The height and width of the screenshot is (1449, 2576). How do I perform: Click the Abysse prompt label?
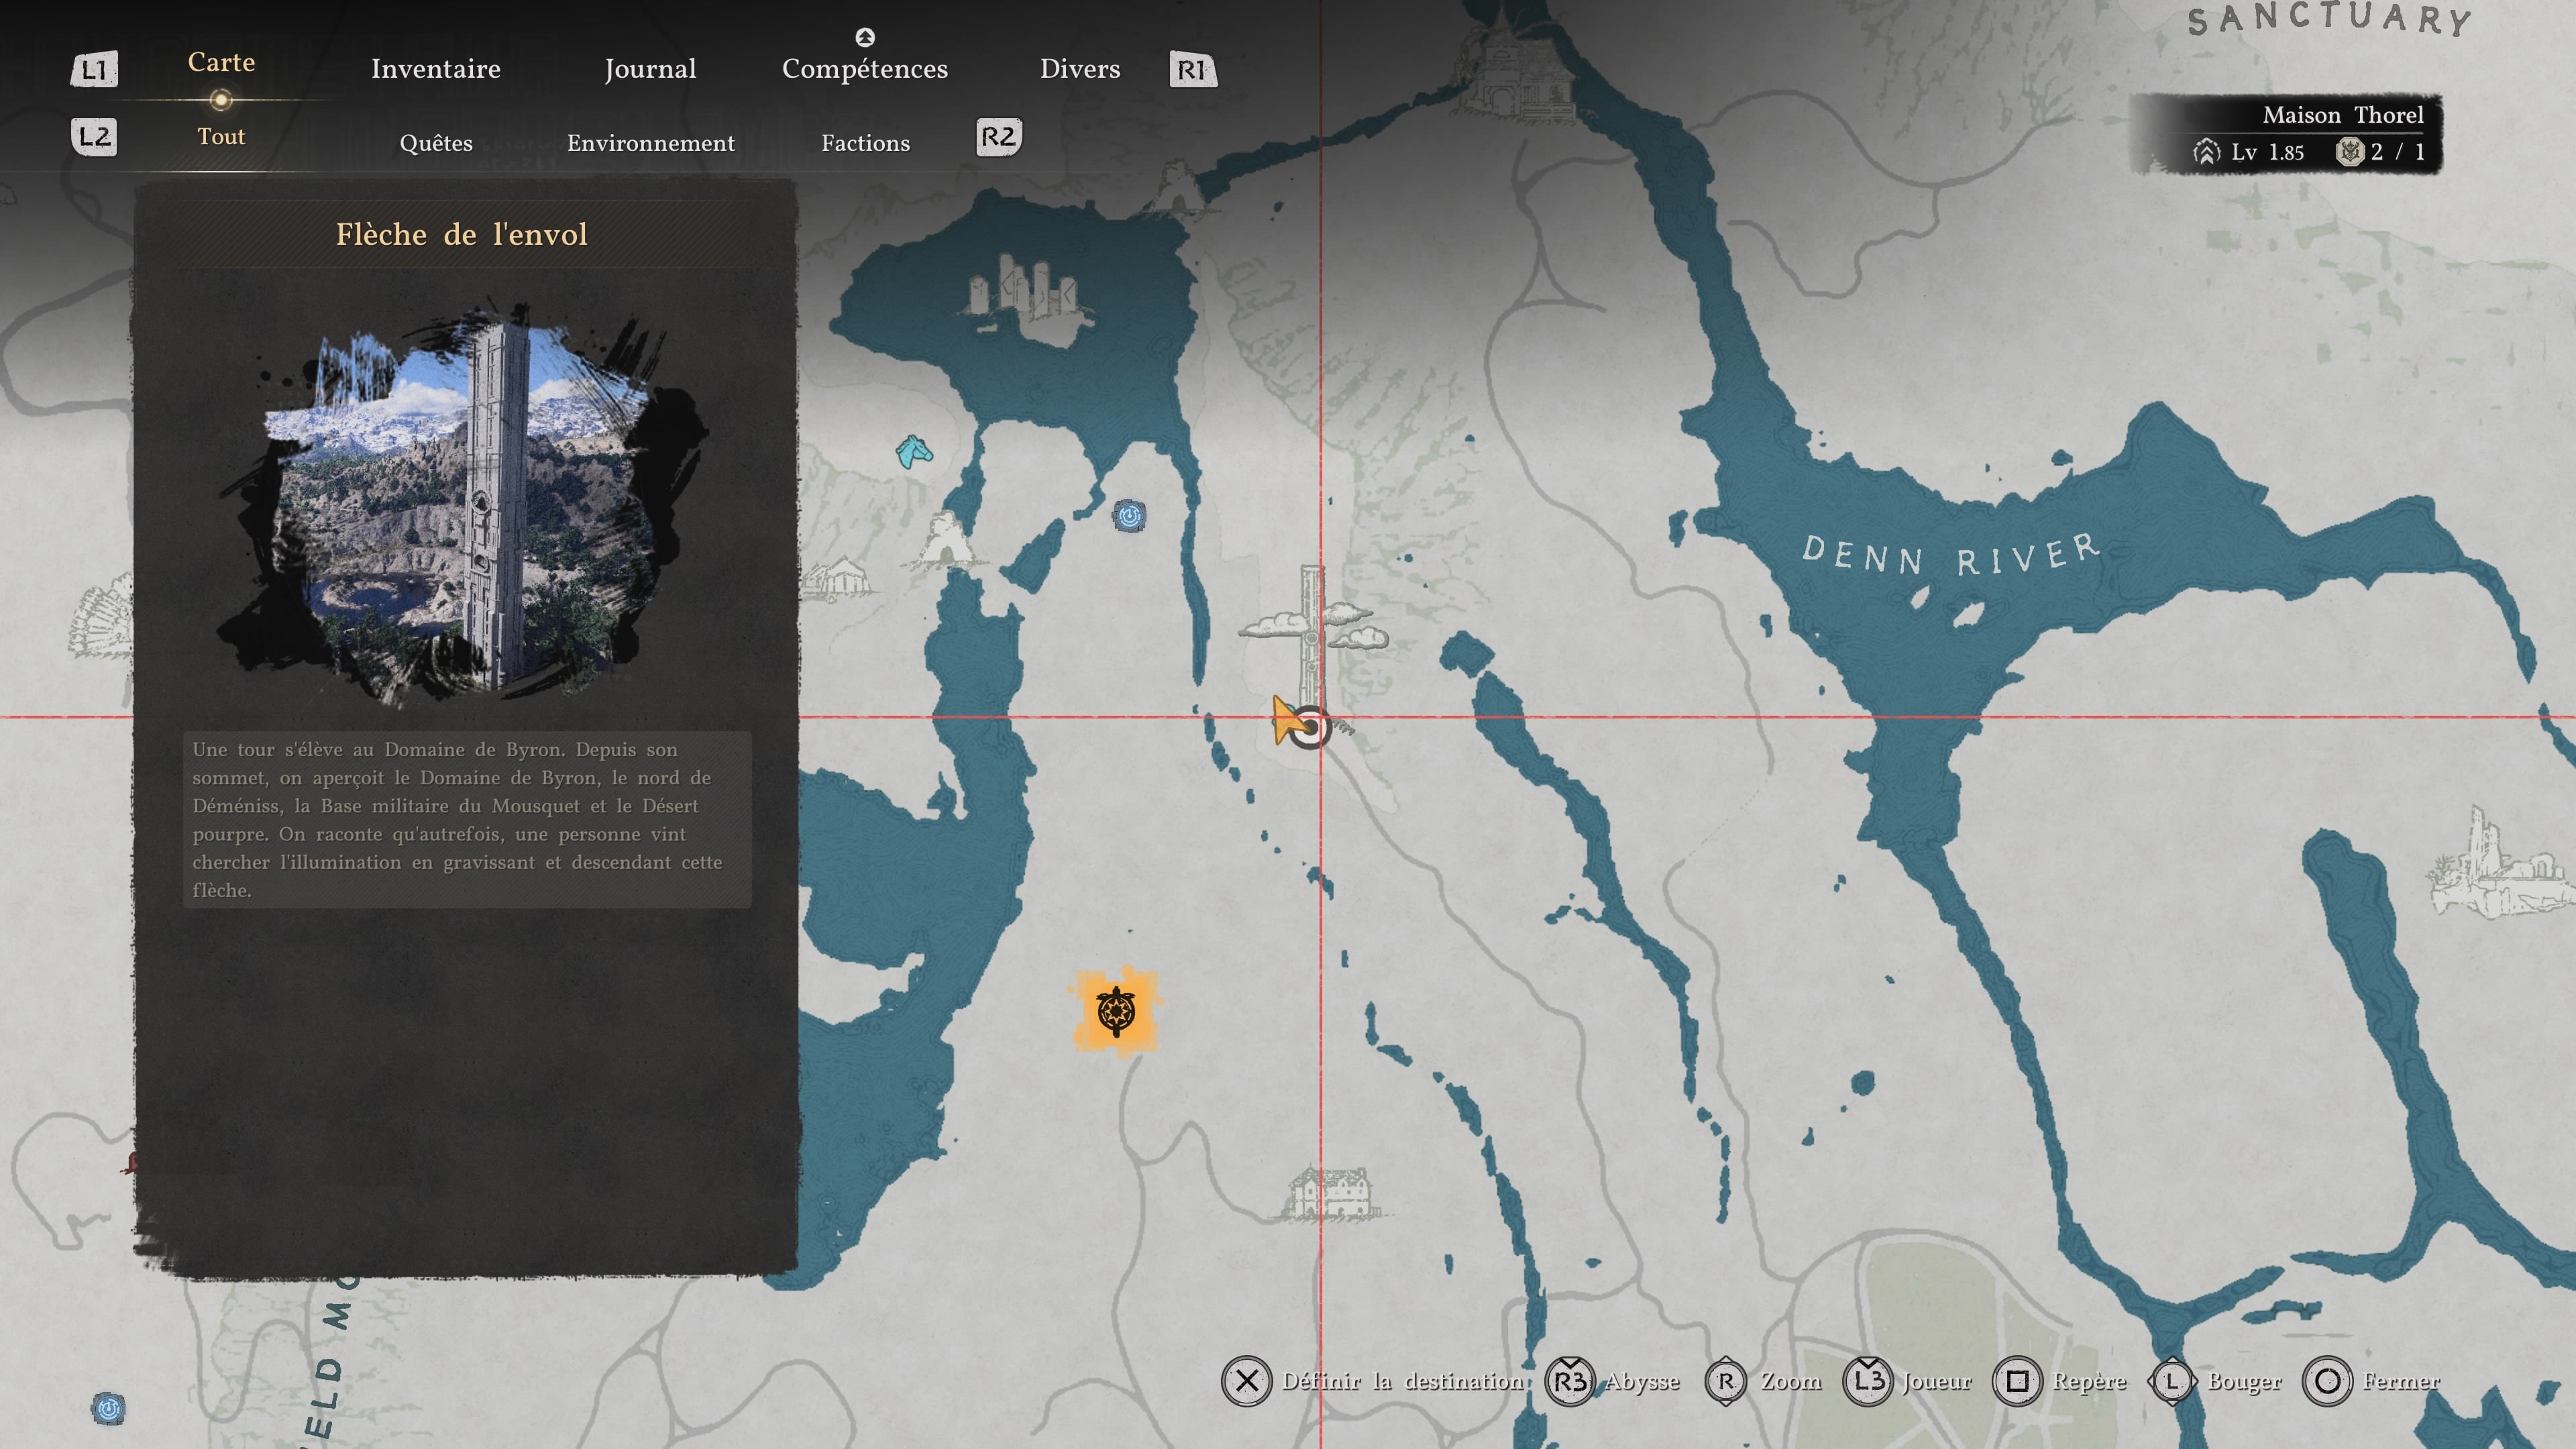[1642, 1382]
